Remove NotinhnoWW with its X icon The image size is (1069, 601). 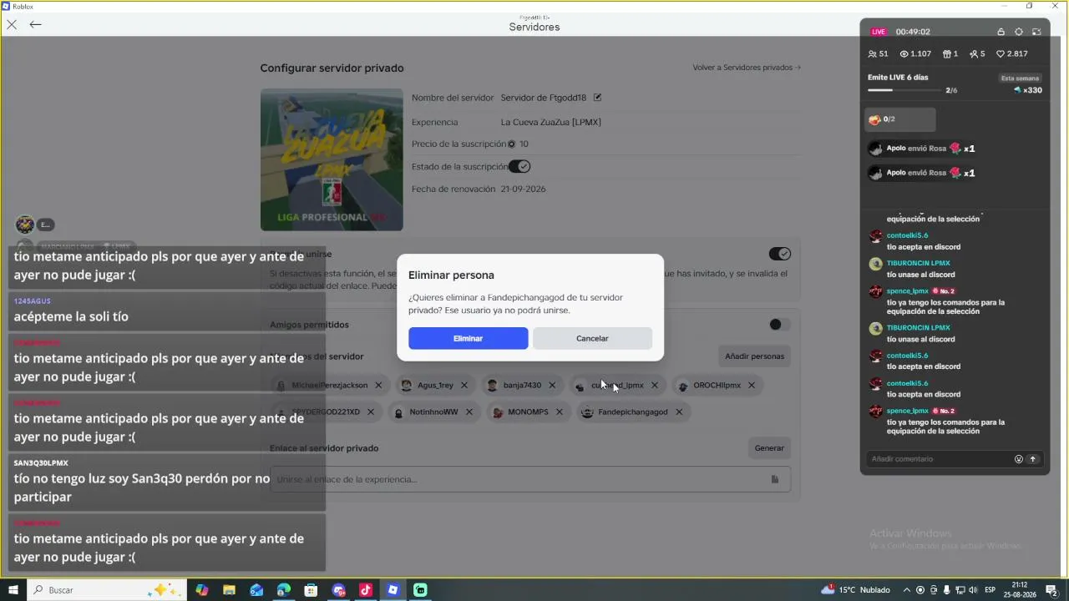[469, 412]
